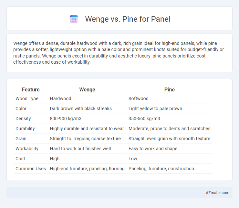
Task: Select the '350-560 kg/m3' value
Action: (x=144, y=119)
